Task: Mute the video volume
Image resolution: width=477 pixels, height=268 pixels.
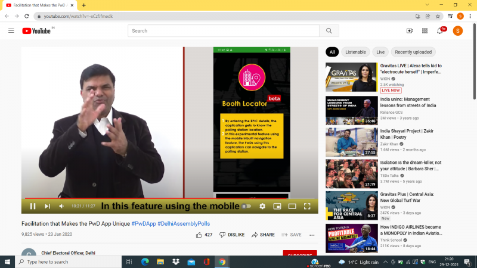Action: coord(61,206)
